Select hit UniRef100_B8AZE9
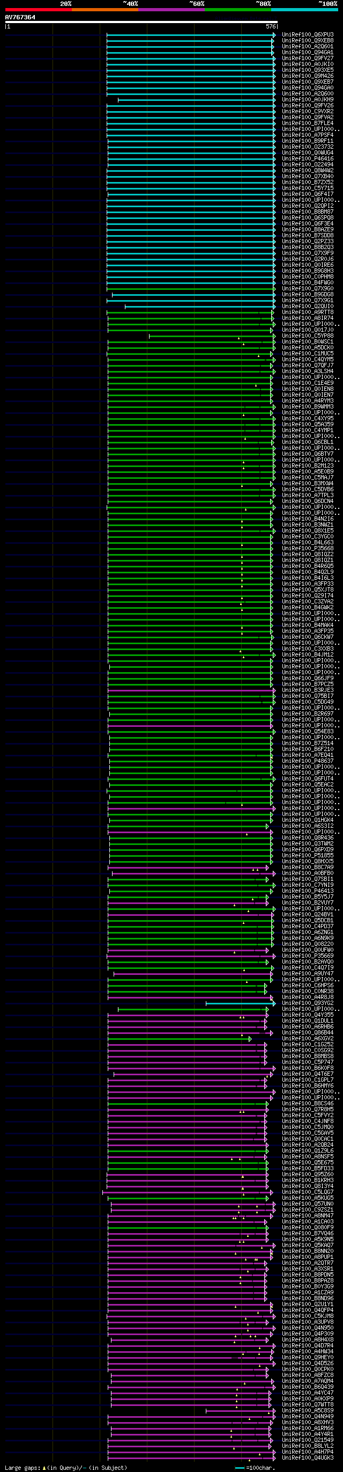The image size is (343, 1472). 308,230
